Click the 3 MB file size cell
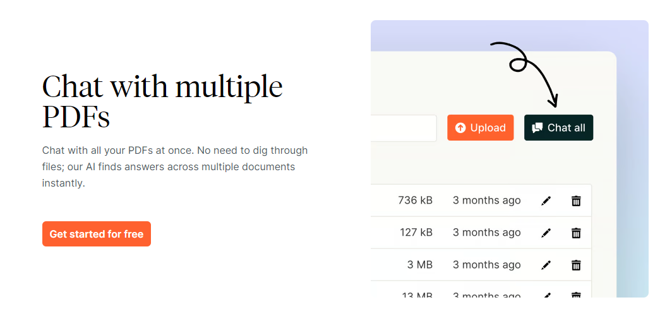 [419, 265]
